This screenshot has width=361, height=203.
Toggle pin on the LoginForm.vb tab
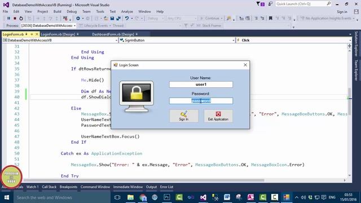coord(27,34)
